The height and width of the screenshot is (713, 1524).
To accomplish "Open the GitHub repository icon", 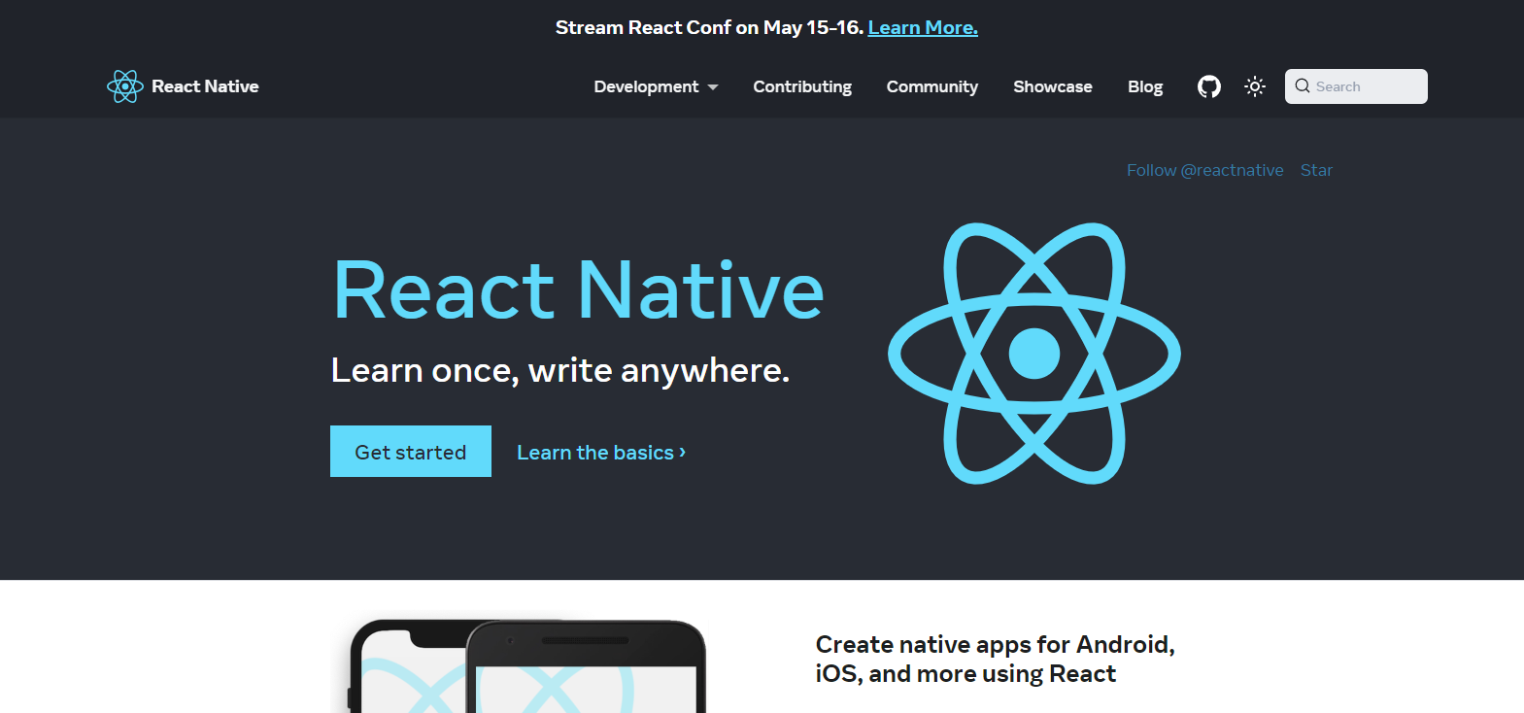I will coord(1208,86).
